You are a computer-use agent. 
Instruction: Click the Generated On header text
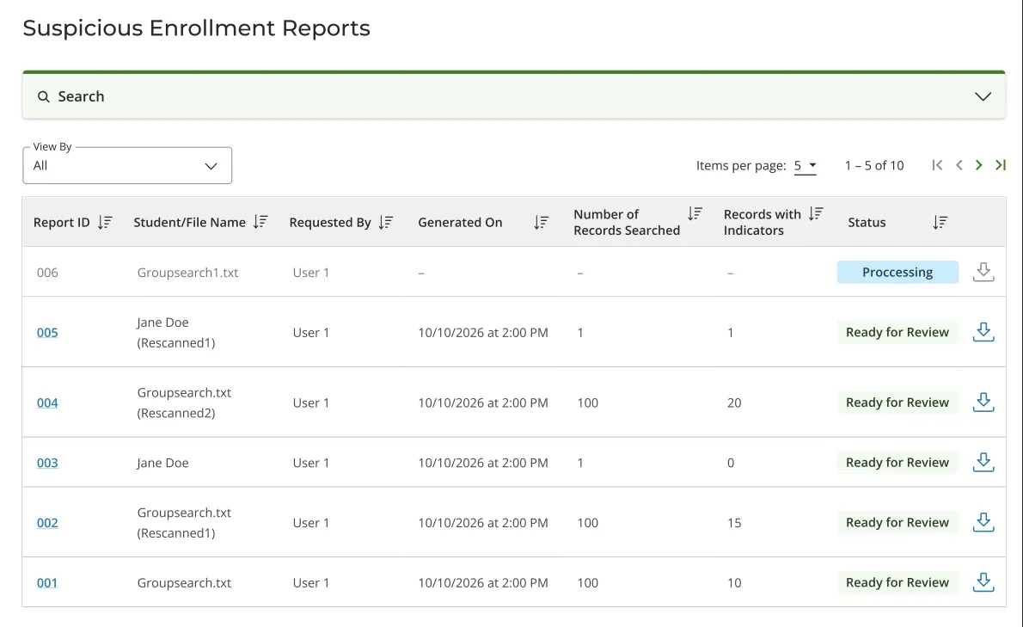point(460,223)
